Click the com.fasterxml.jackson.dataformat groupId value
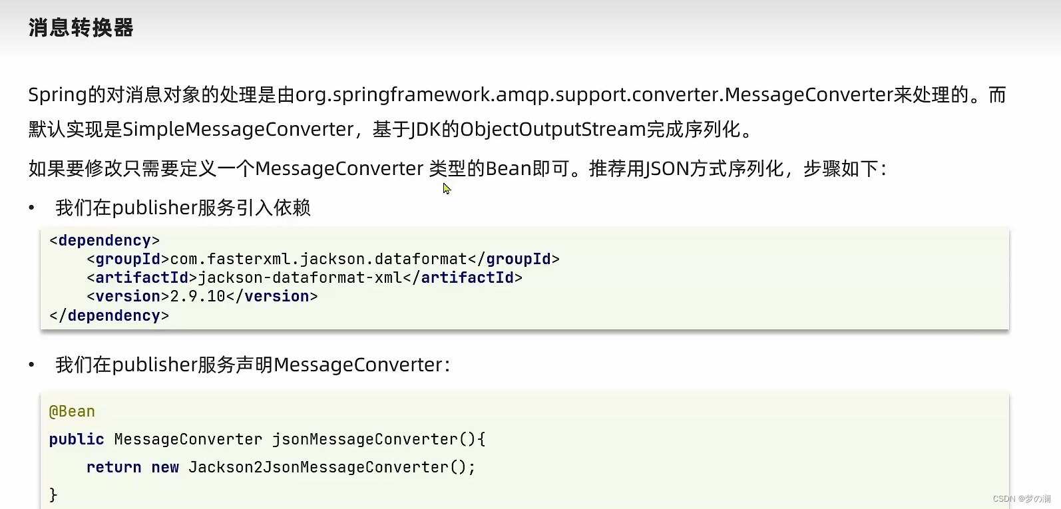This screenshot has width=1061, height=509. pyautogui.click(x=318, y=259)
